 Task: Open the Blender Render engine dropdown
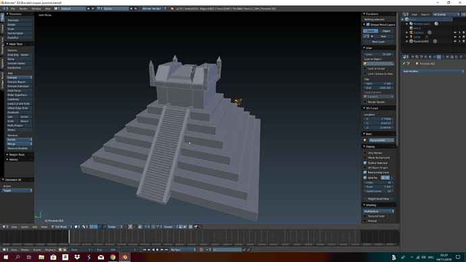[x=154, y=9]
